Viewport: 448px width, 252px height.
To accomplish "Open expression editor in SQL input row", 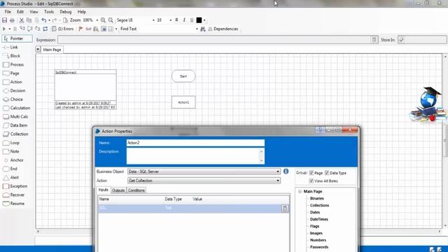I will tap(285, 209).
